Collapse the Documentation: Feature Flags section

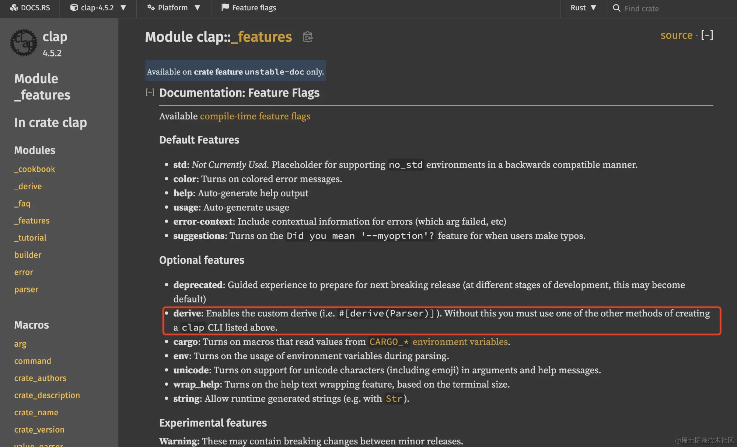tap(150, 93)
